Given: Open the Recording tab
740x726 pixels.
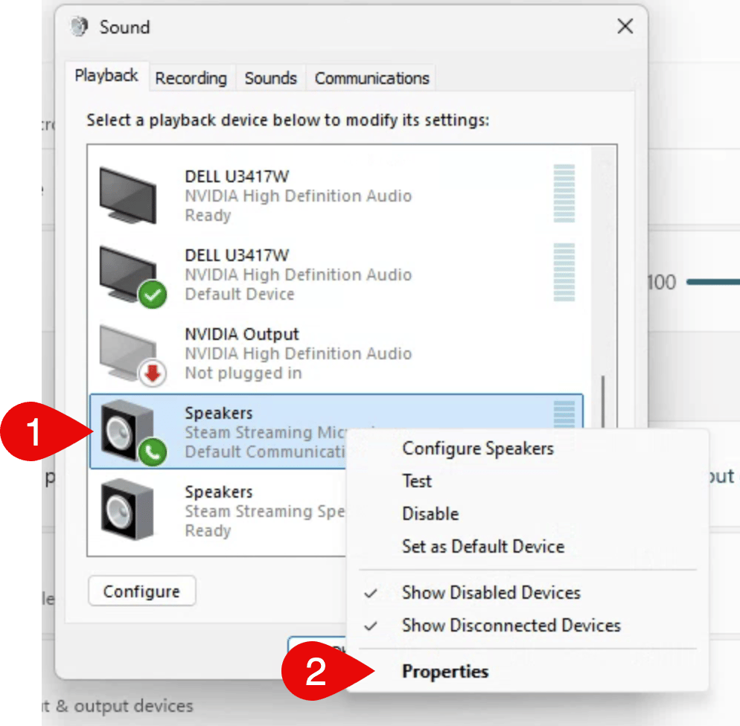Looking at the screenshot, I should tap(191, 78).
